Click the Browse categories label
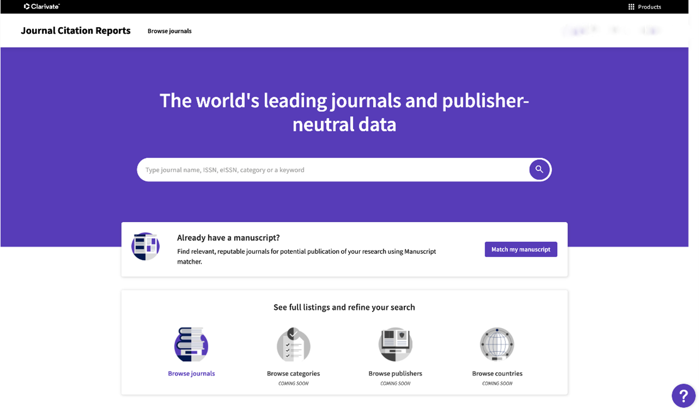The height and width of the screenshot is (411, 699). (x=293, y=374)
